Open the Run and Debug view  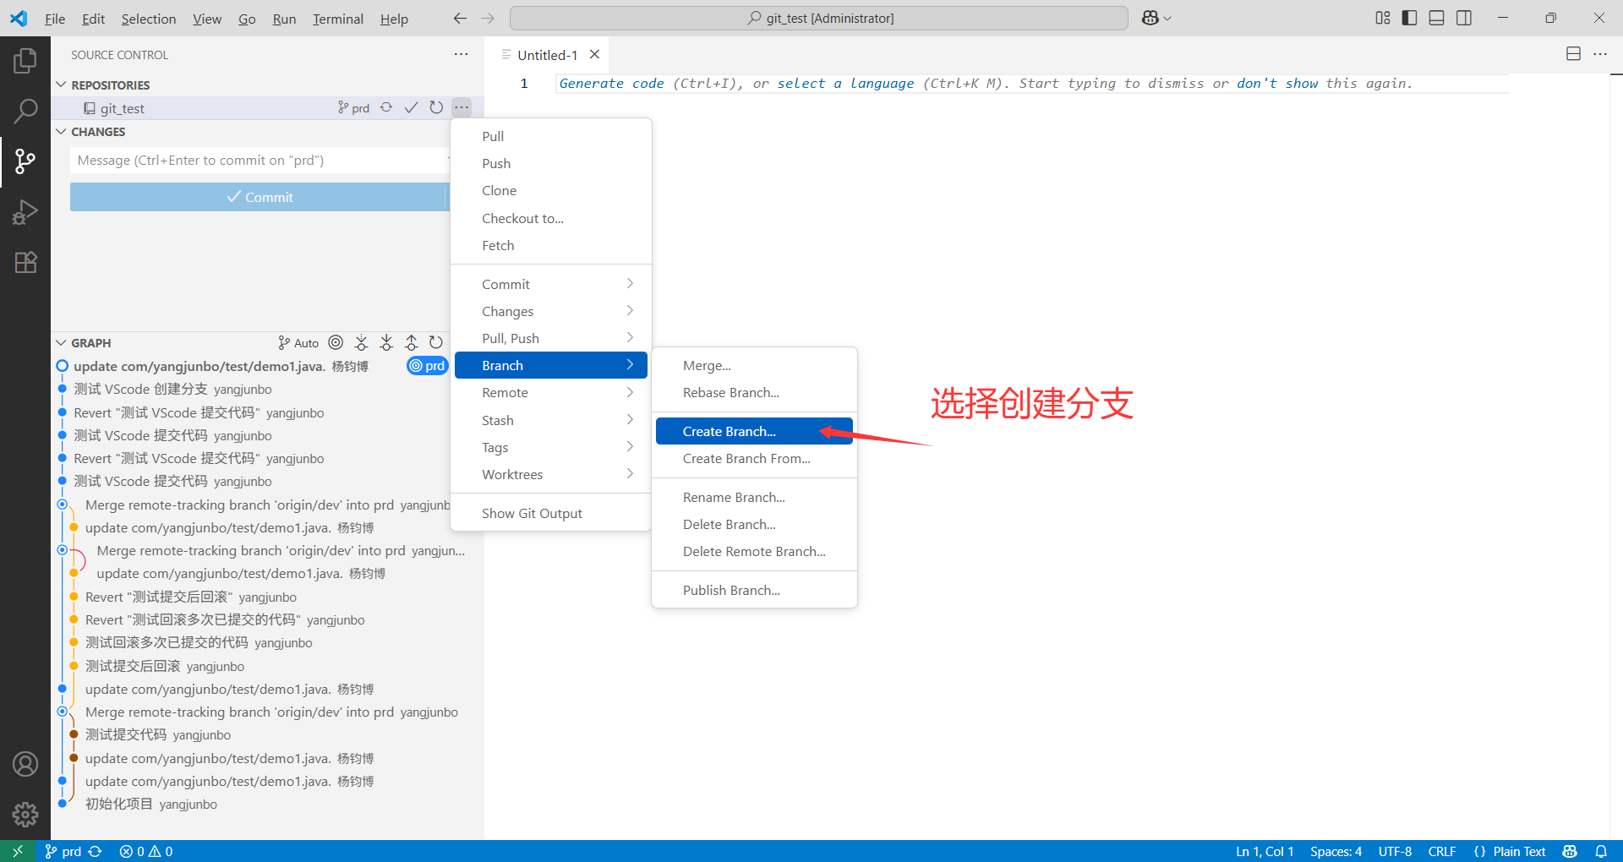(25, 212)
